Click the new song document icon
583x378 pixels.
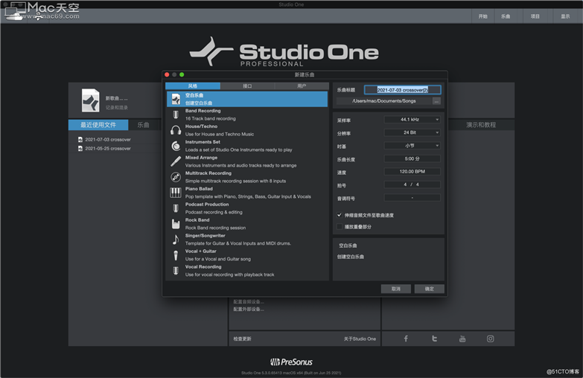coord(90,100)
